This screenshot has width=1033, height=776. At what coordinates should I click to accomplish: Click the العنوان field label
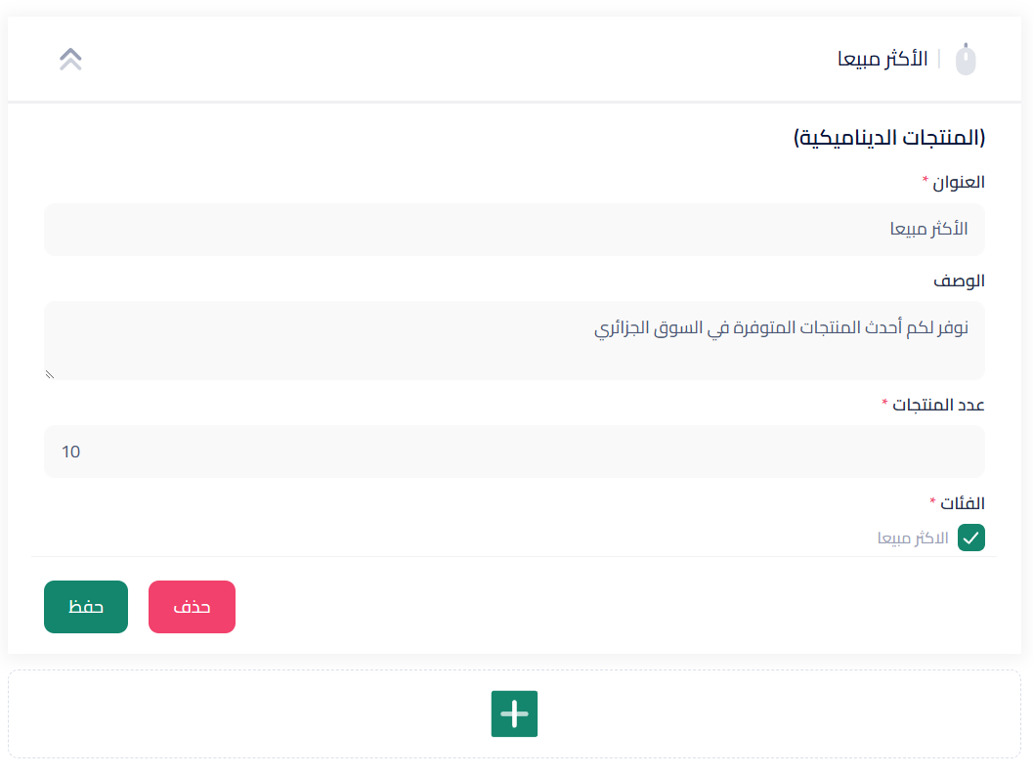pos(958,183)
